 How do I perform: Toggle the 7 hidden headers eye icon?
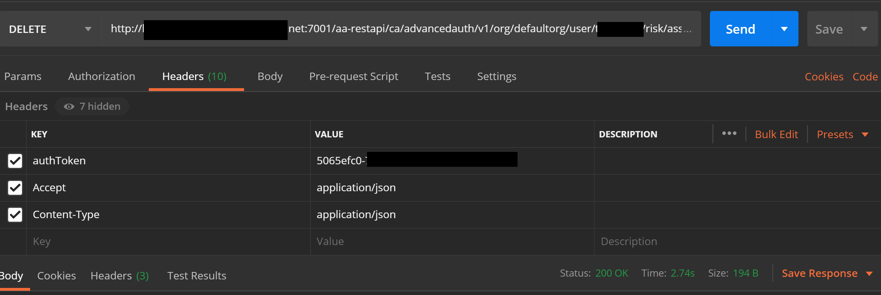point(69,107)
